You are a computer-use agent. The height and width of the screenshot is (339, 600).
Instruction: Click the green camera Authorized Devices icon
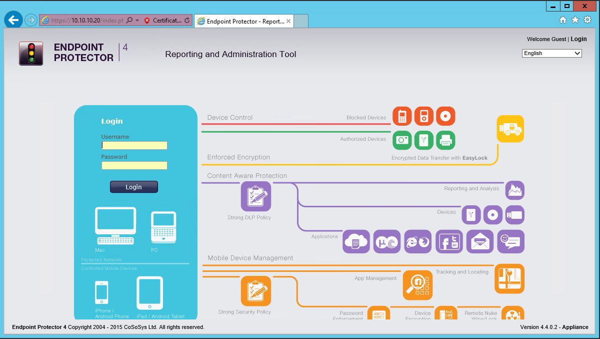pyautogui.click(x=402, y=140)
